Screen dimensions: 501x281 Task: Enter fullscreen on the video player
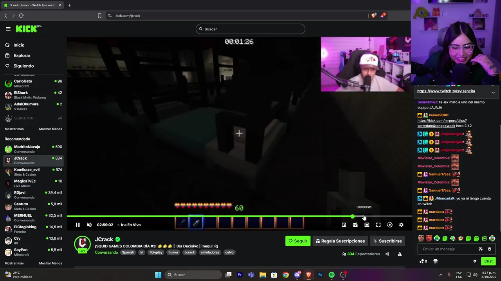[x=378, y=225]
